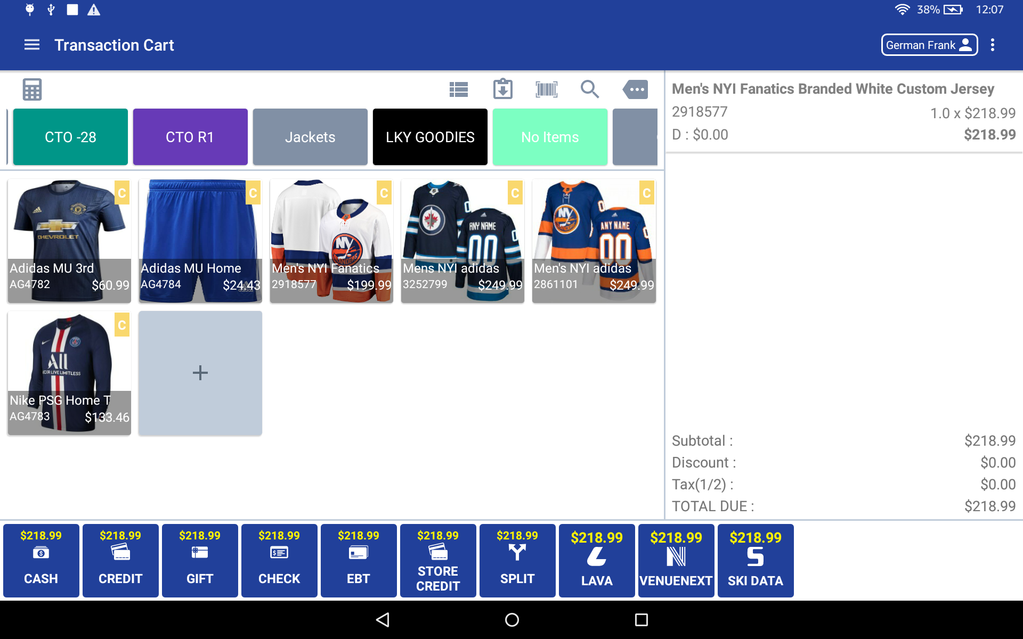
Task: Tap the Discount total row
Action: (x=844, y=463)
